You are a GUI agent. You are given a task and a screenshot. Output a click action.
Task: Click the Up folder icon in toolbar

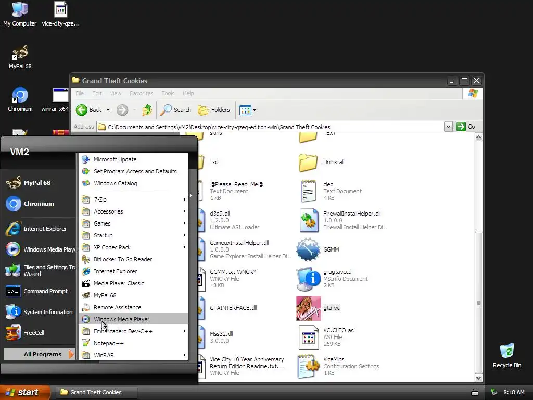coord(147,110)
